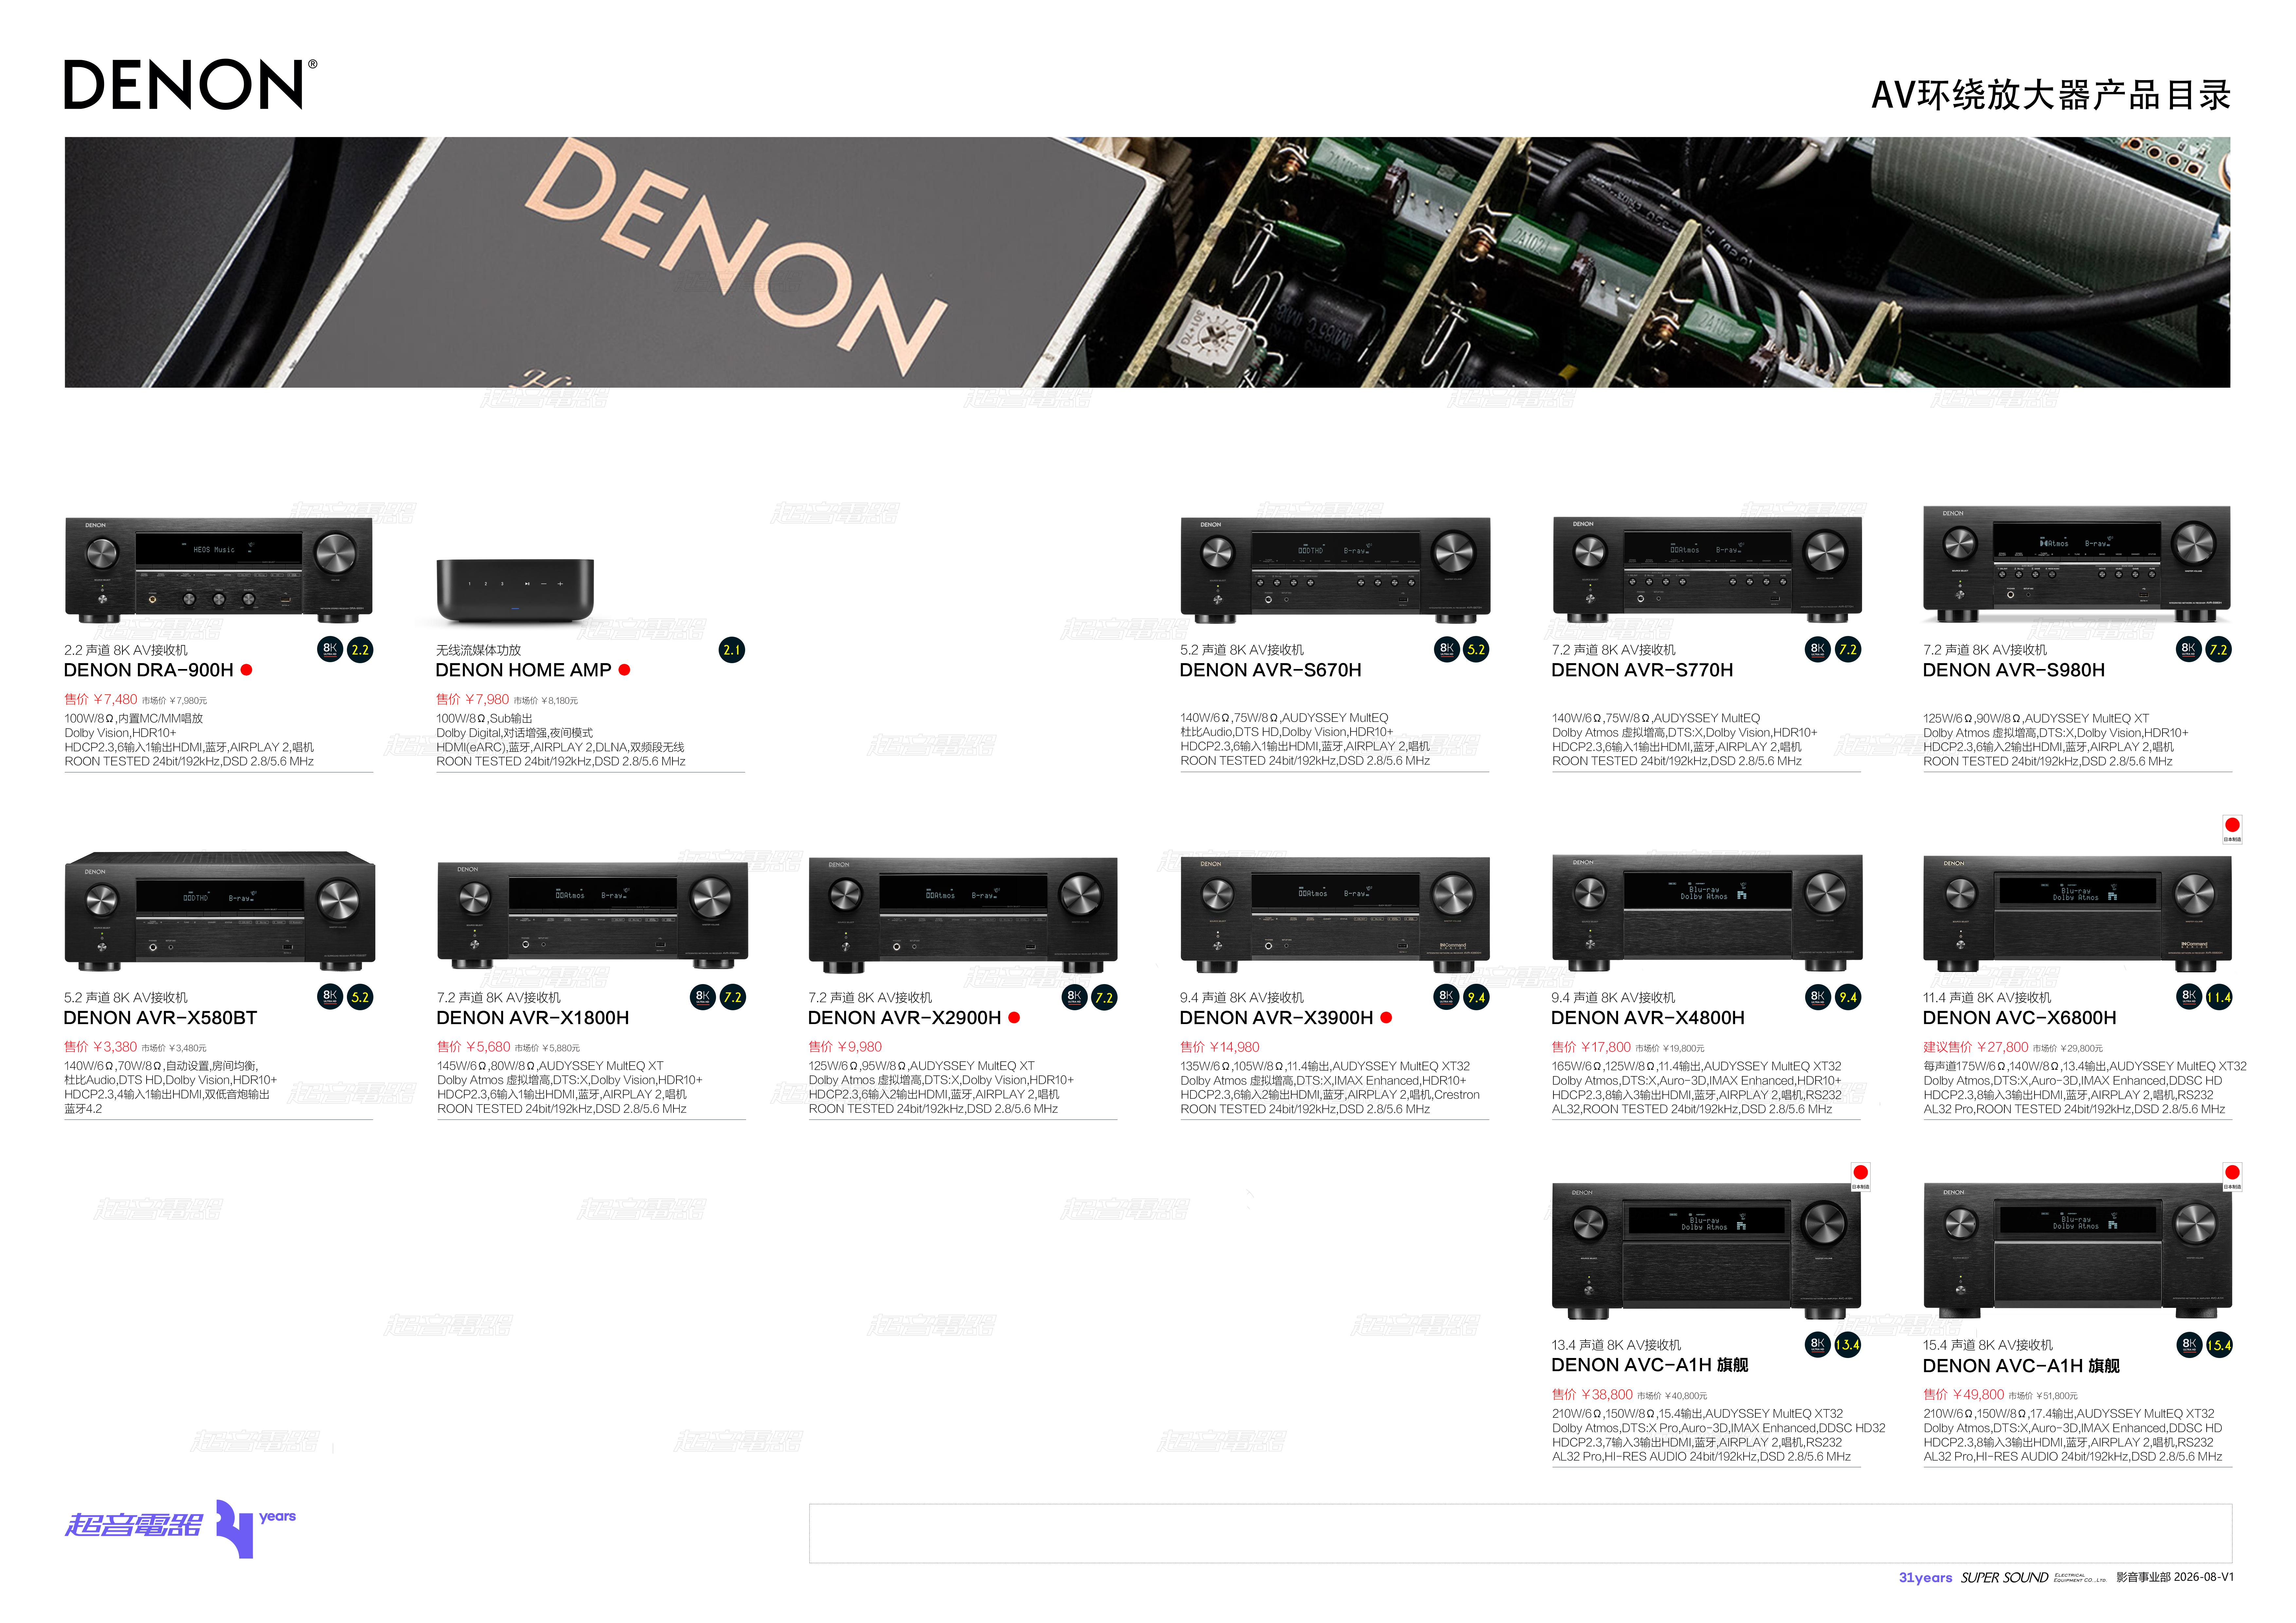
Task: Select the AV环绕放大器产品目录 page title
Action: (2051, 95)
